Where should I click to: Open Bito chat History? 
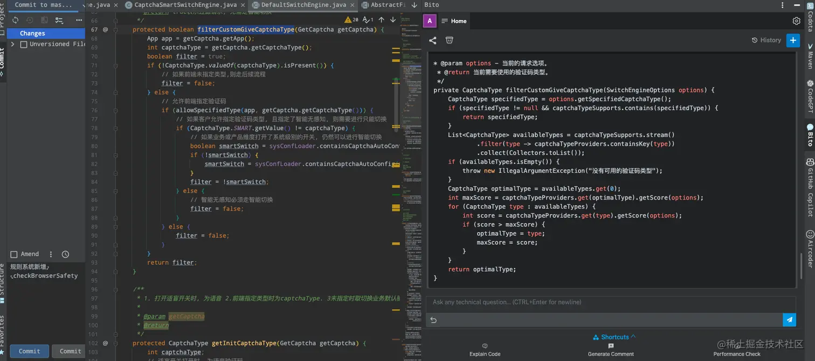click(x=766, y=40)
